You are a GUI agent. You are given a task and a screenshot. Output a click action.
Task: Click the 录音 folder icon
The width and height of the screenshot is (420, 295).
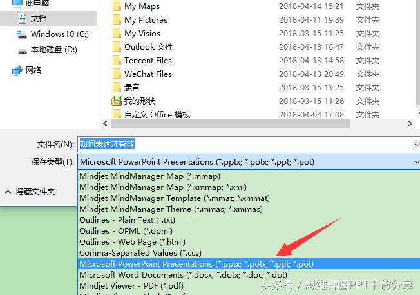pyautogui.click(x=117, y=88)
